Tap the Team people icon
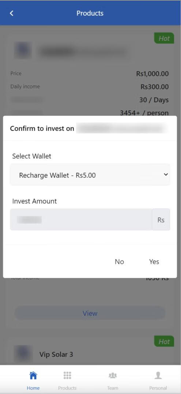 (113, 375)
